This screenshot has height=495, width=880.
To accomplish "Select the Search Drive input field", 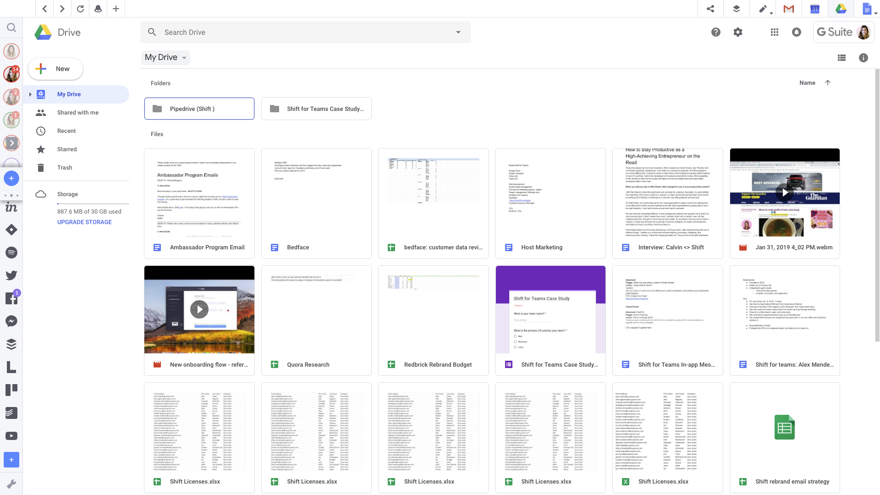I will click(305, 32).
